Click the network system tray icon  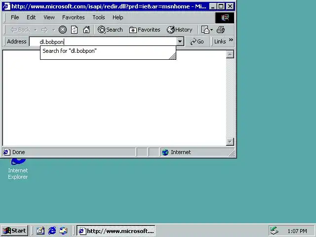[x=275, y=231]
